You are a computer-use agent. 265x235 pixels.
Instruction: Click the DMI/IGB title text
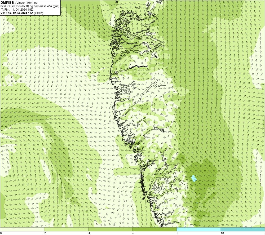pos(7,3)
